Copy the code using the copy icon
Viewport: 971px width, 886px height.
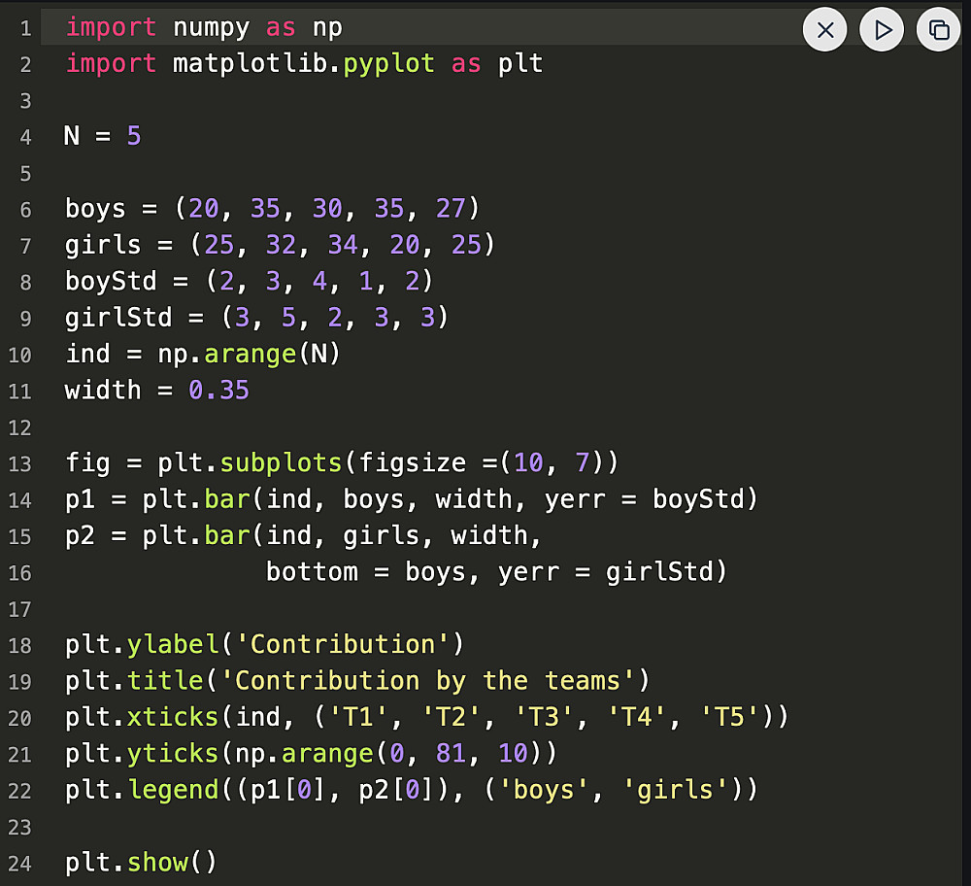click(939, 30)
